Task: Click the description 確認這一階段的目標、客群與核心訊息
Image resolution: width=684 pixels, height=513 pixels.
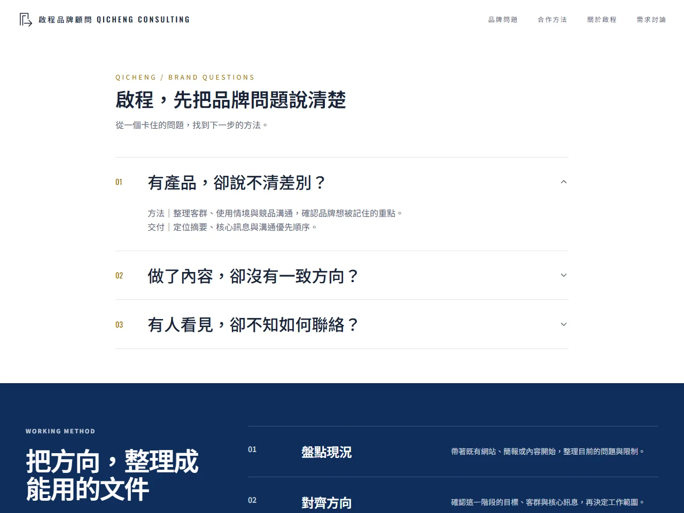Action: (548, 502)
